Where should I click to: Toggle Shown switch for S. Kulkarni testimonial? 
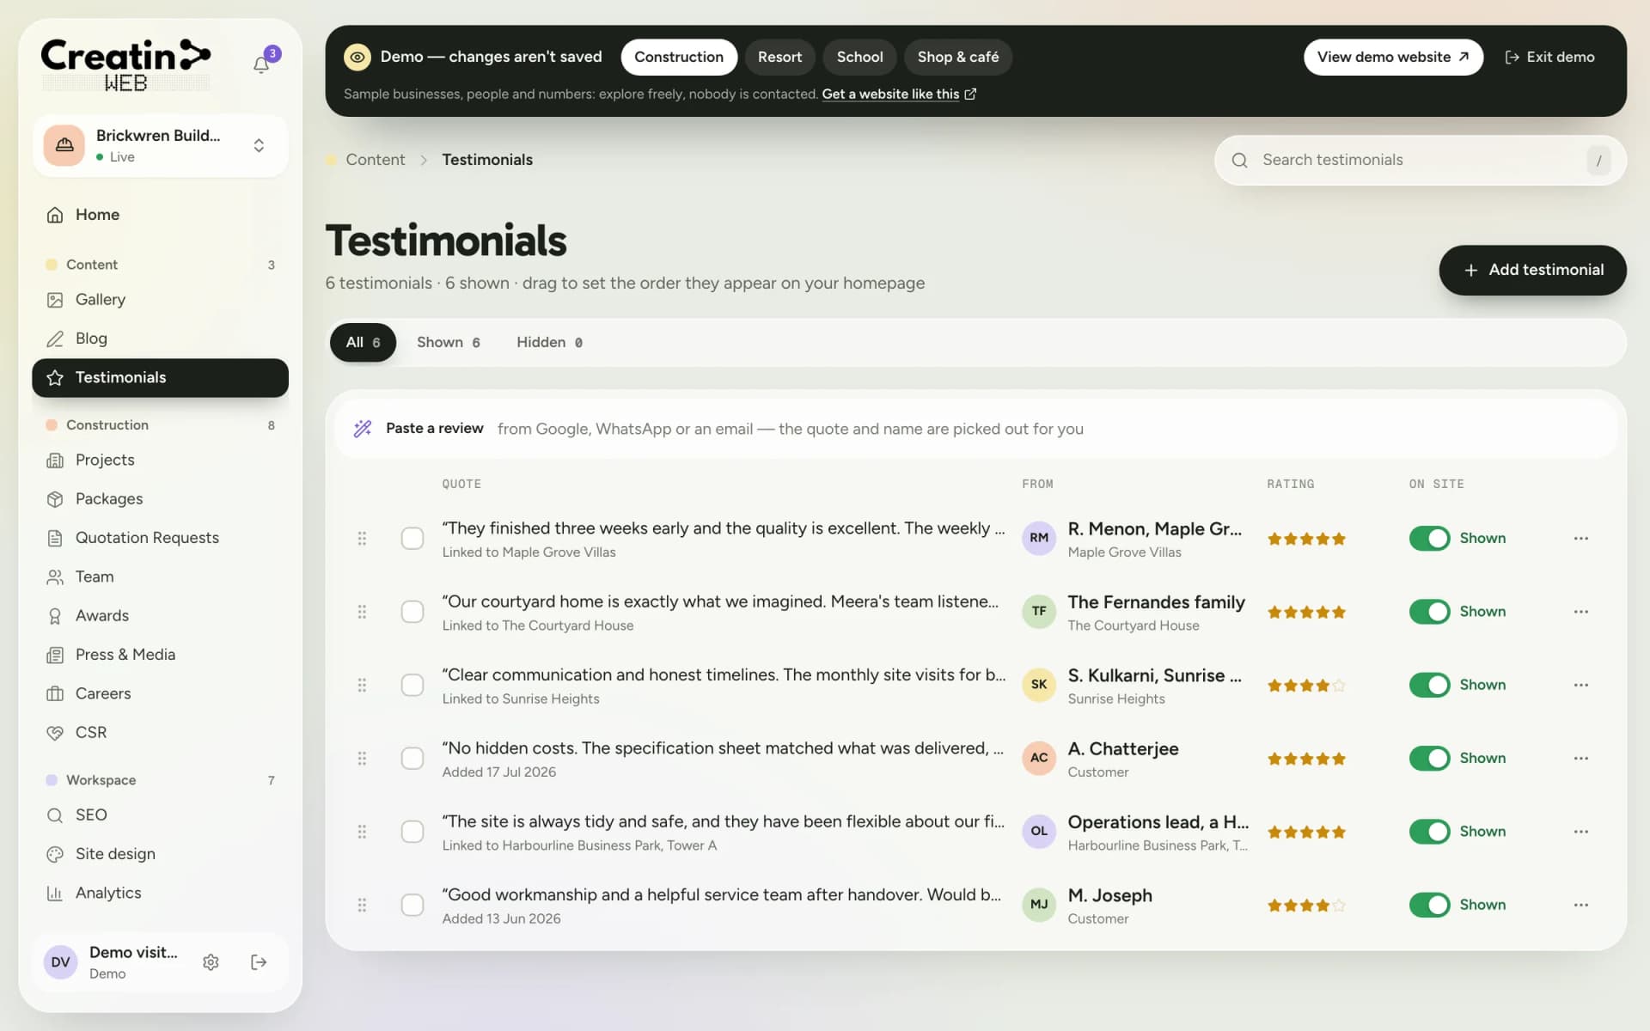tap(1429, 685)
